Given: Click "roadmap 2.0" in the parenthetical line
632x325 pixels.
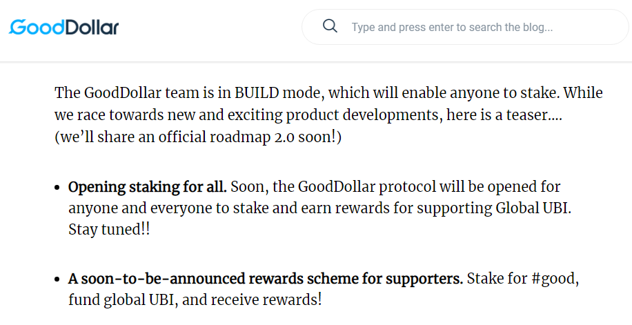Looking at the screenshot, I should click(x=252, y=137).
